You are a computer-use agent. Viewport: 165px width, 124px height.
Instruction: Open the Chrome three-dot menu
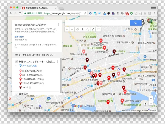point(154,13)
